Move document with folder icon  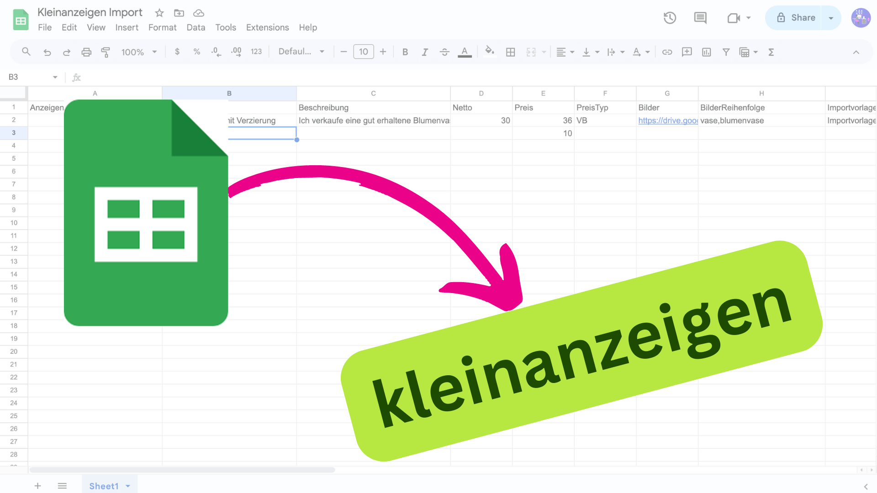tap(179, 13)
